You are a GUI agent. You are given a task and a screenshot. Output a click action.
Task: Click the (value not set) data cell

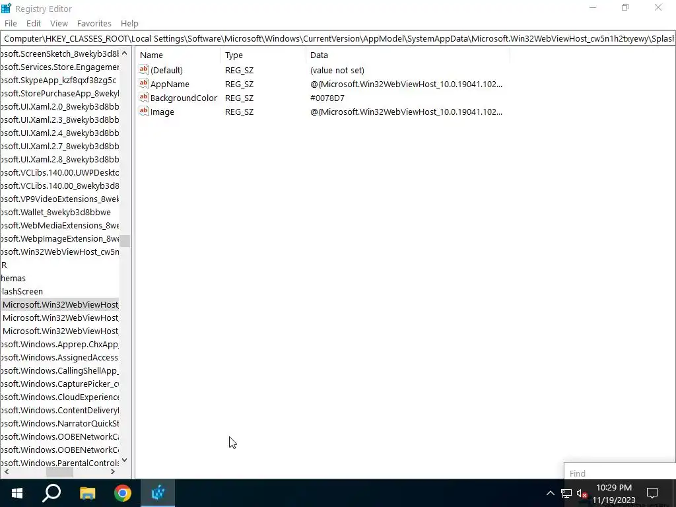coord(337,70)
